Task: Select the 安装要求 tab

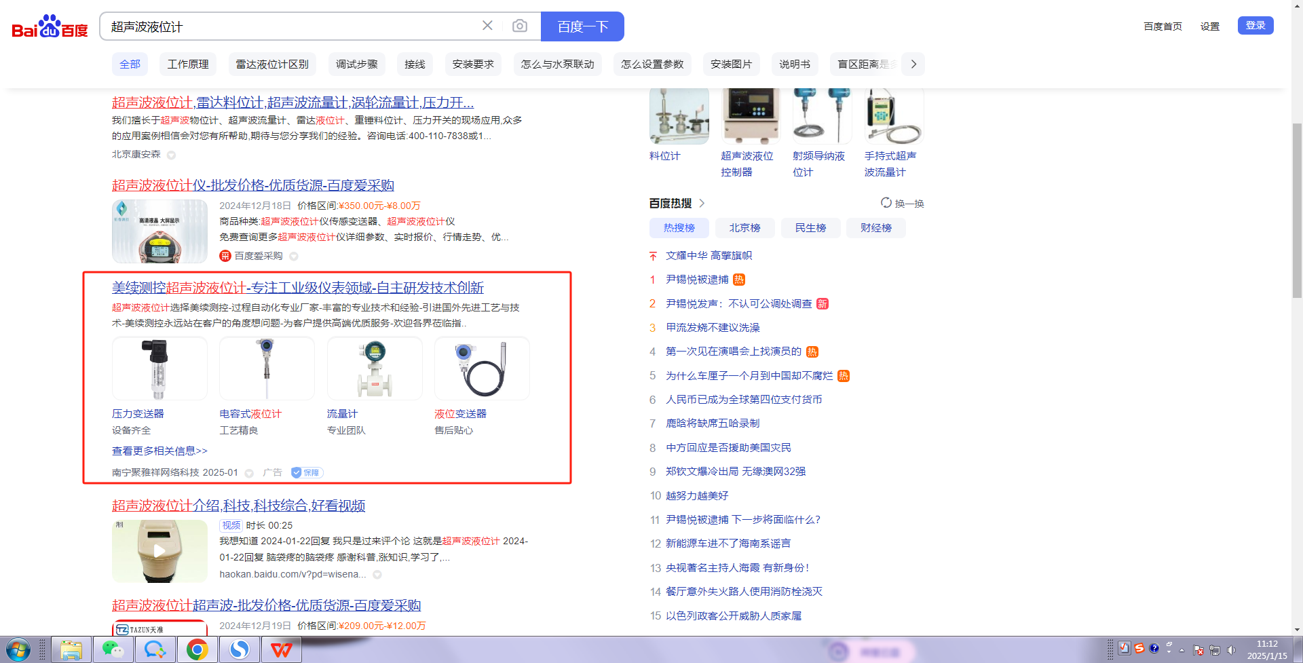Action: point(473,64)
